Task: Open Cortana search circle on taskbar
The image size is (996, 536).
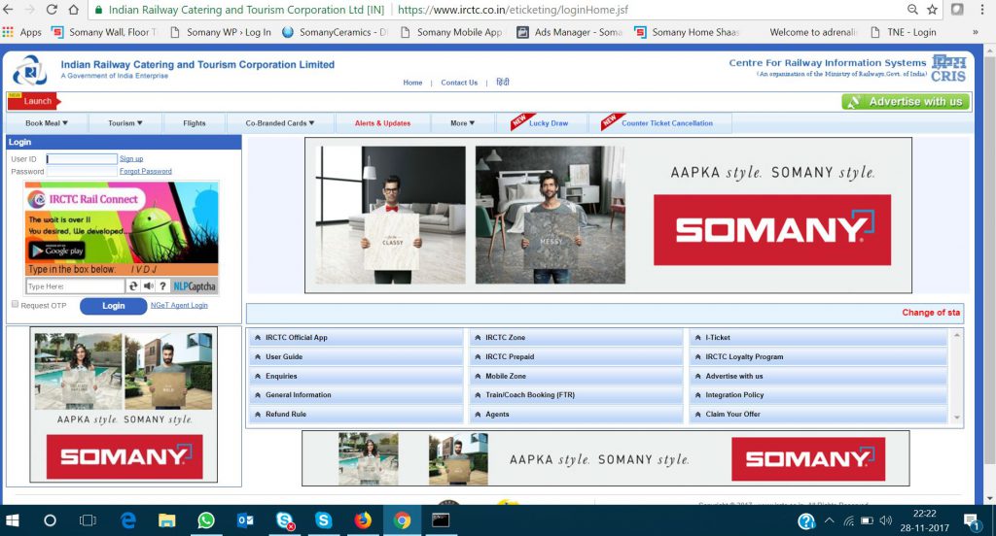Action: point(50,520)
